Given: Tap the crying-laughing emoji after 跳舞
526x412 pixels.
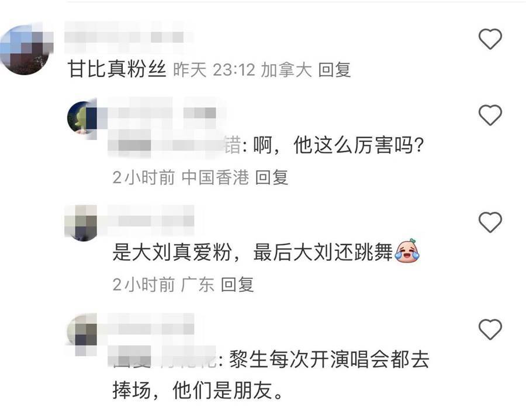Looking at the screenshot, I should tap(407, 251).
